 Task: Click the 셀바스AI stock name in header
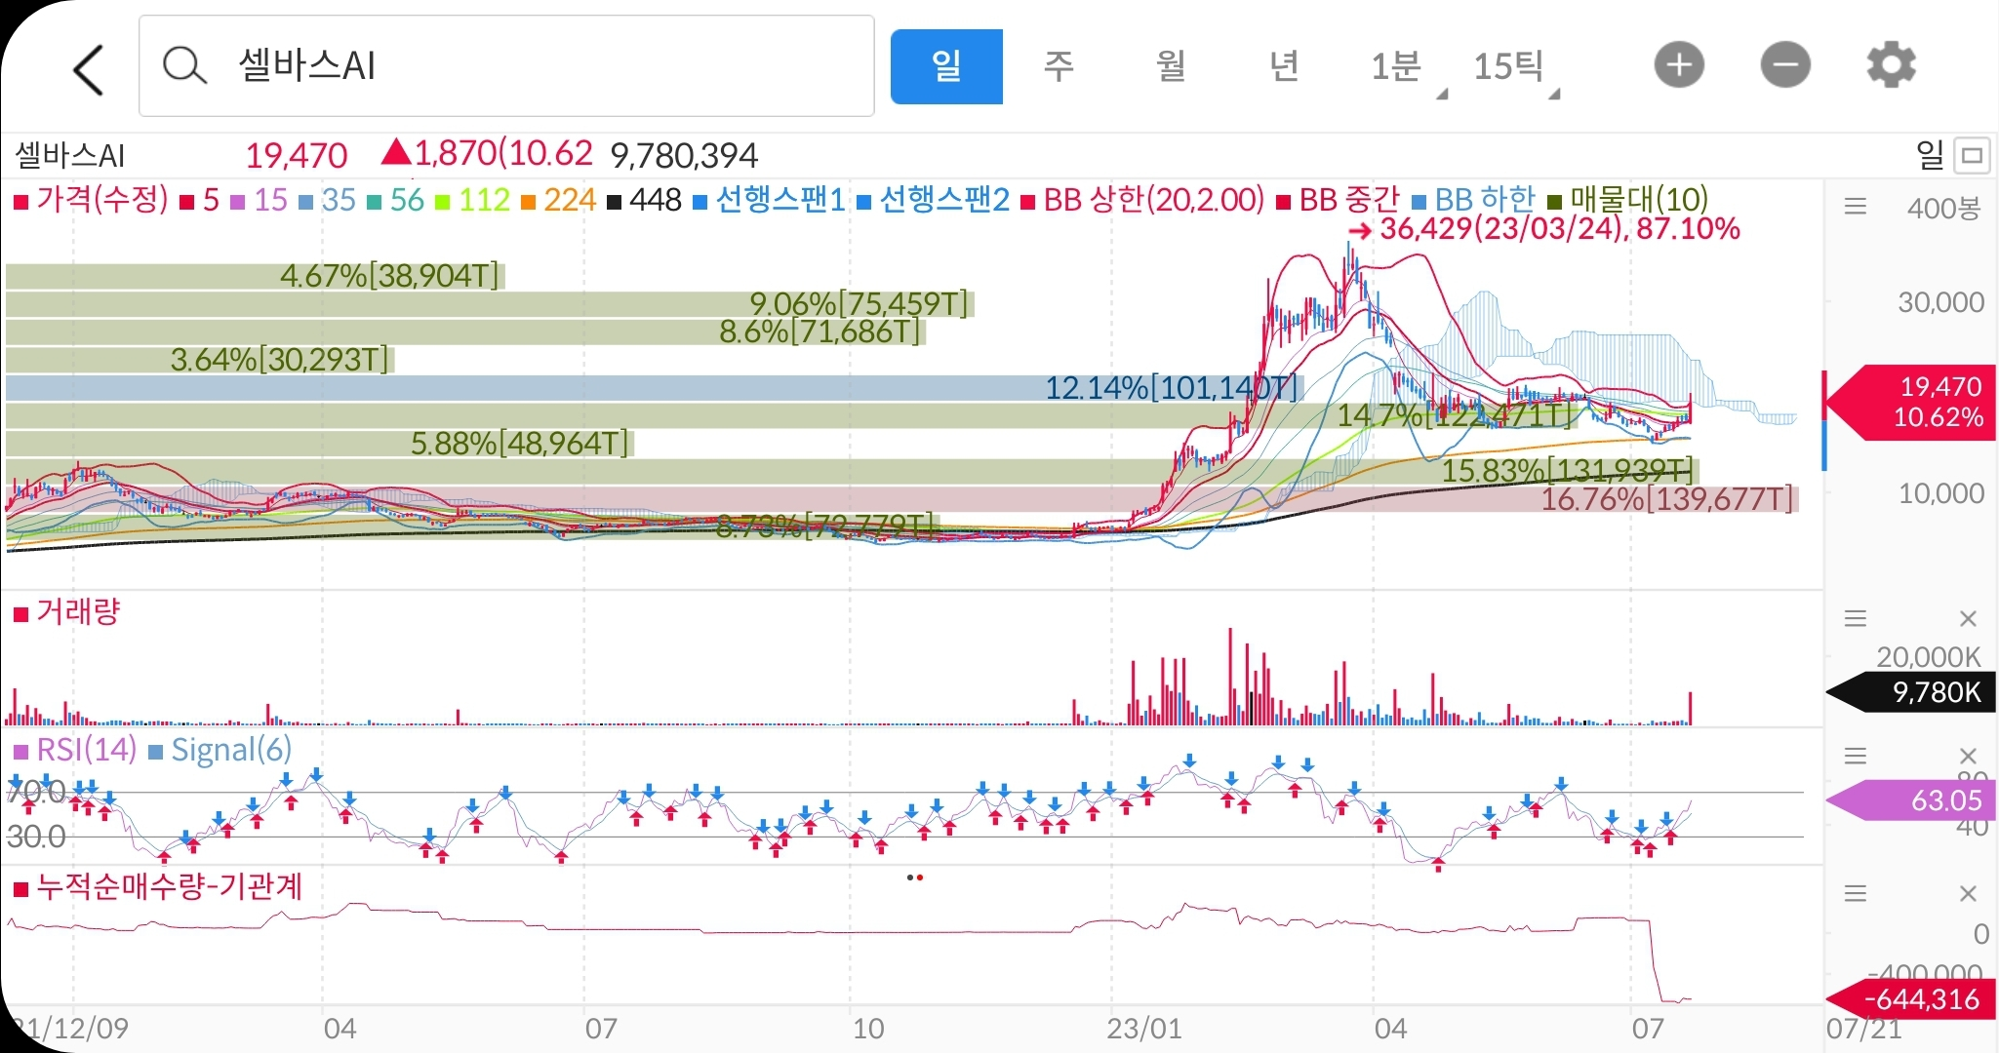tap(70, 155)
